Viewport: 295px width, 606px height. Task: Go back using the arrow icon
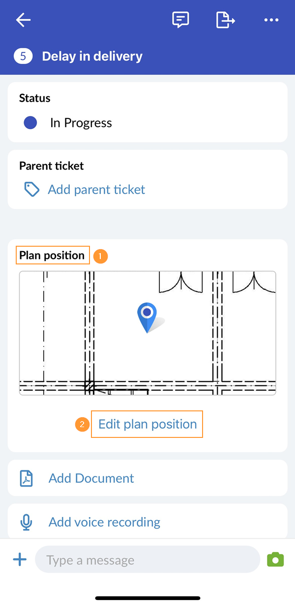tap(22, 20)
